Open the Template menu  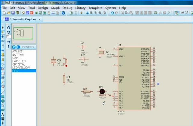point(95,8)
